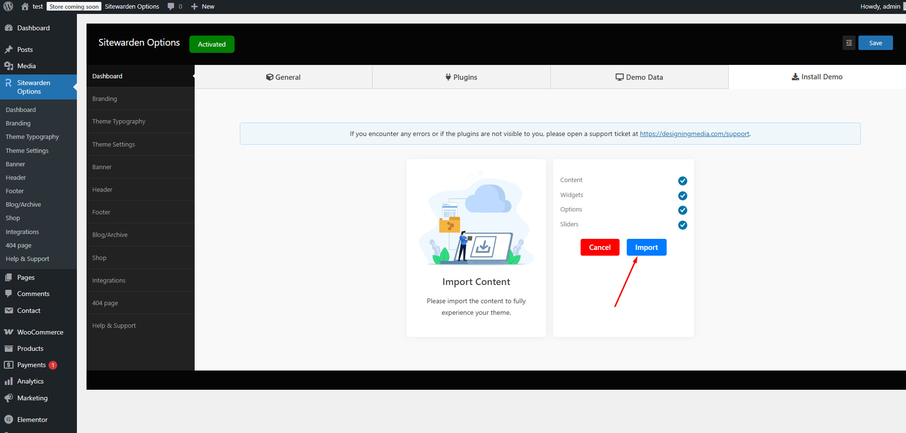Open Theme Settings in the options panel
The width and height of the screenshot is (906, 433).
pyautogui.click(x=140, y=144)
